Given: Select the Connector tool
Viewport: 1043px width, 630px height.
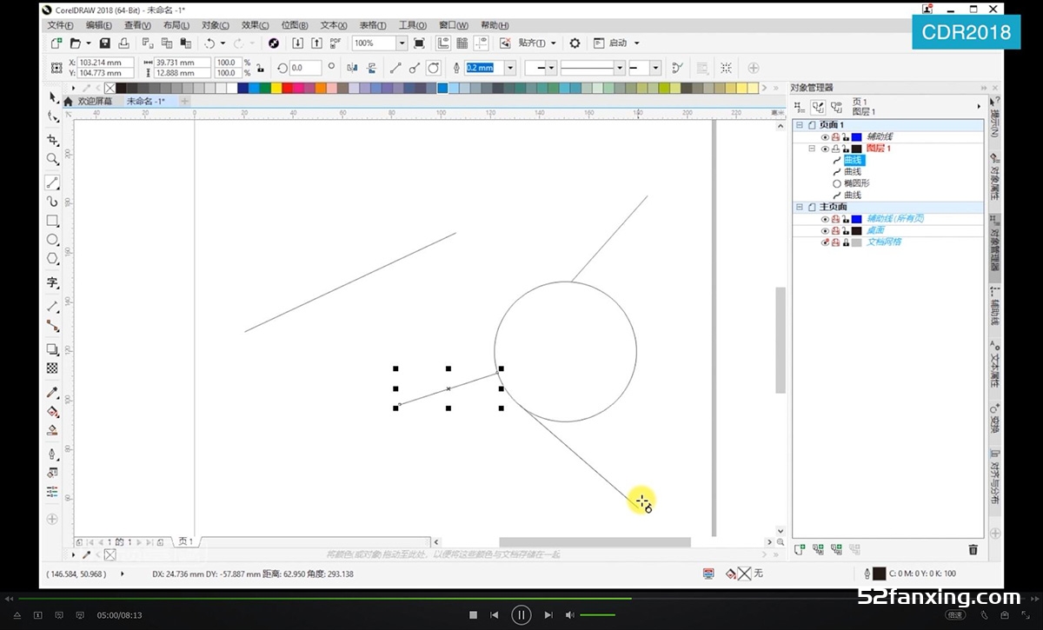Looking at the screenshot, I should [x=53, y=326].
